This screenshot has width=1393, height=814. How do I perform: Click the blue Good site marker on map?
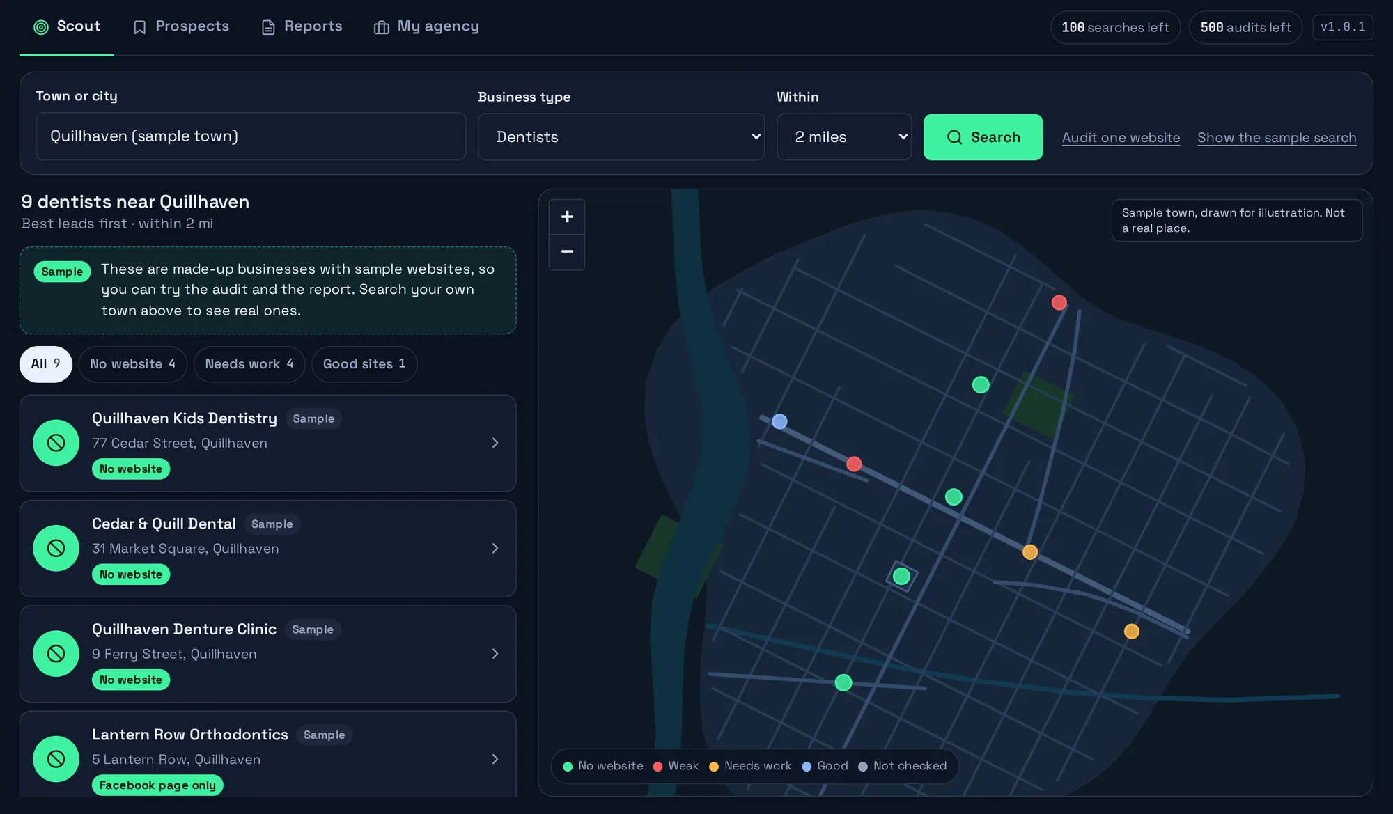(x=779, y=421)
